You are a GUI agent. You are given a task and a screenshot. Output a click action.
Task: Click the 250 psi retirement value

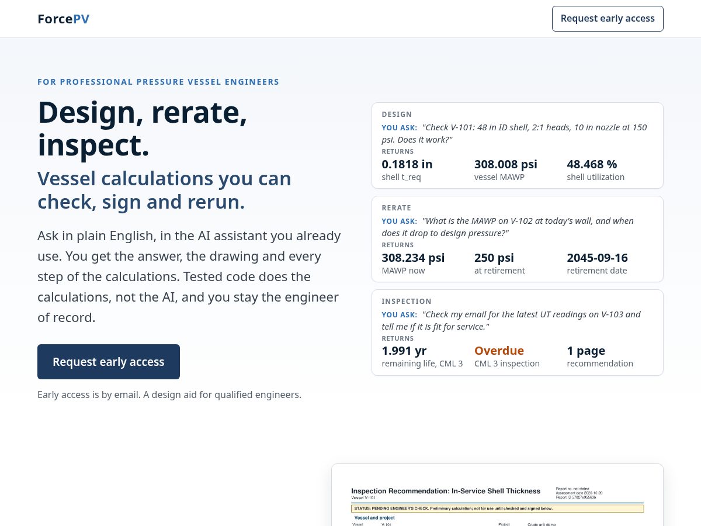[x=494, y=258]
